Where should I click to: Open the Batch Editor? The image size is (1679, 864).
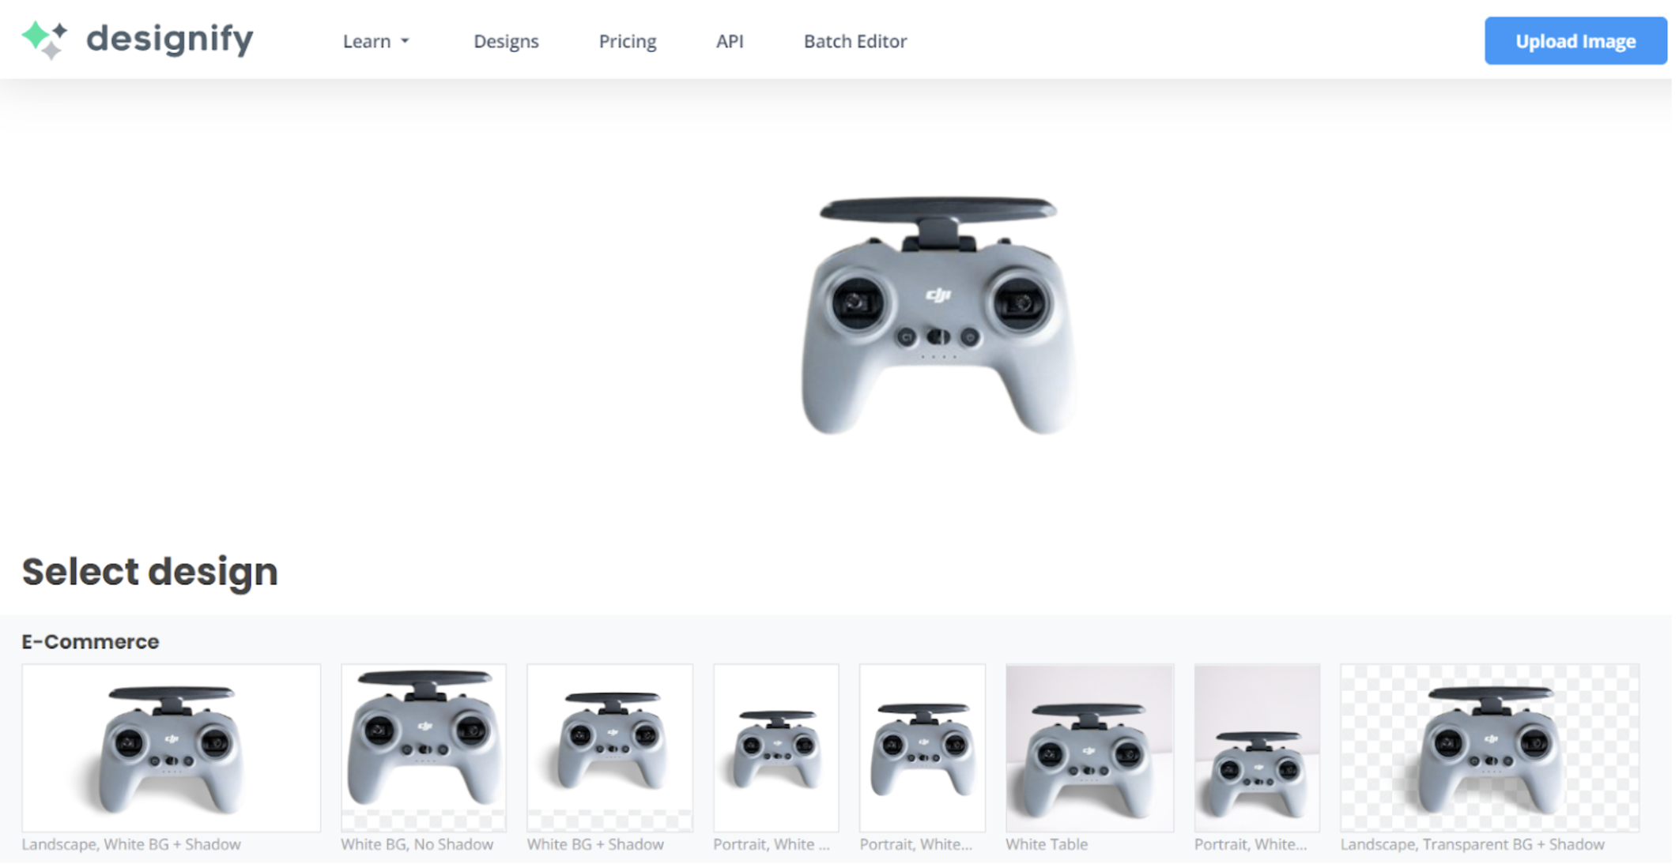[855, 41]
